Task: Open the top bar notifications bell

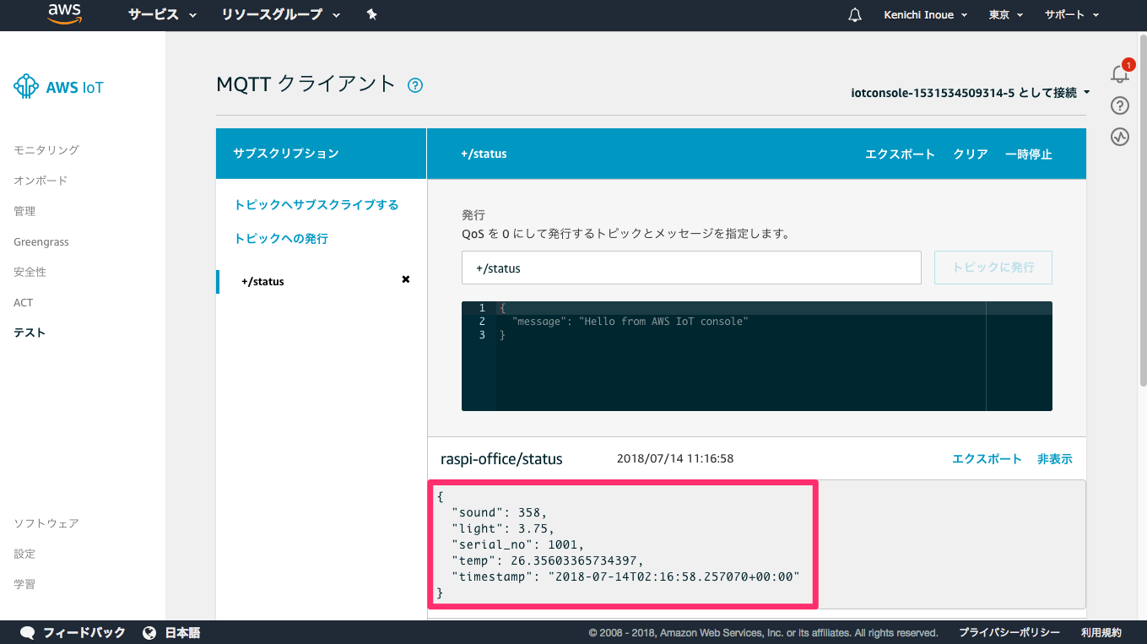Action: (855, 15)
